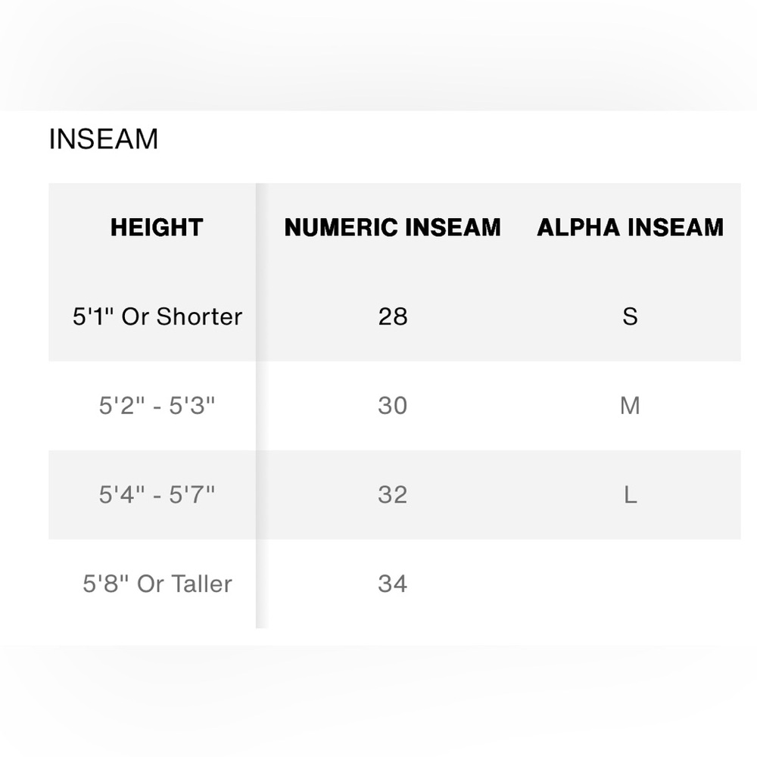Click empty alpha inseam cell for 5'8" row
The image size is (757, 757).
[630, 584]
